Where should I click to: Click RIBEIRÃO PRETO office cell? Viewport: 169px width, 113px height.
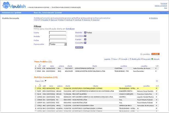(x=126, y=91)
